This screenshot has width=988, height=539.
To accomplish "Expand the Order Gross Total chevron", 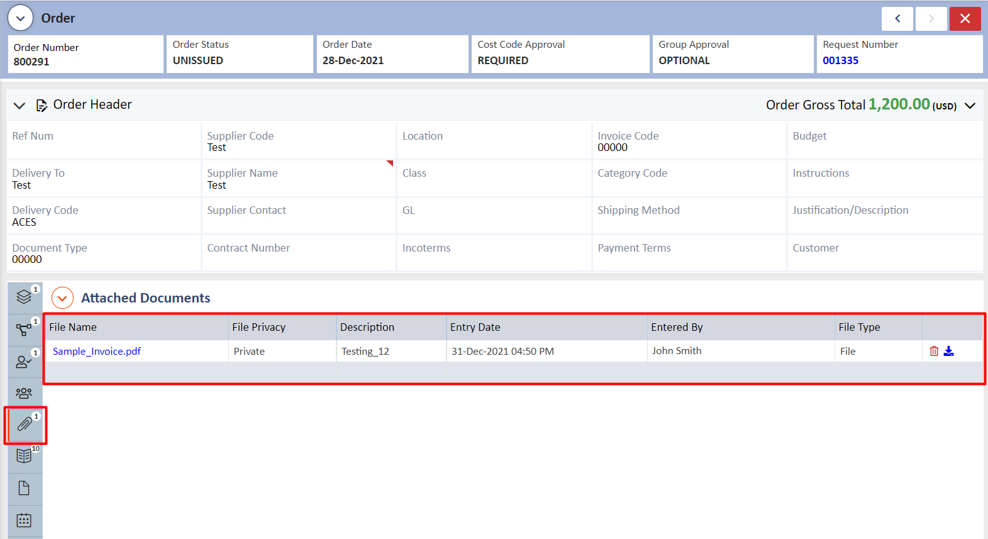I will pyautogui.click(x=970, y=106).
